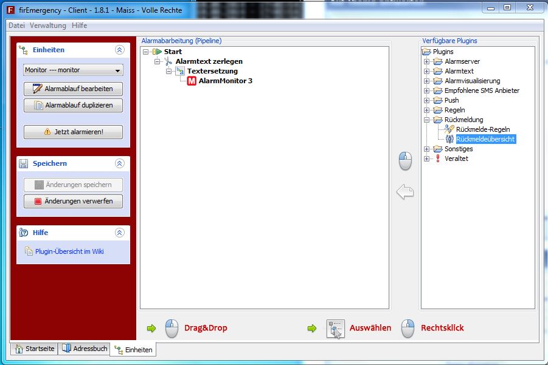Click the Veraltet red exclamation icon
Viewport: 548px width, 365px height.
(x=438, y=159)
